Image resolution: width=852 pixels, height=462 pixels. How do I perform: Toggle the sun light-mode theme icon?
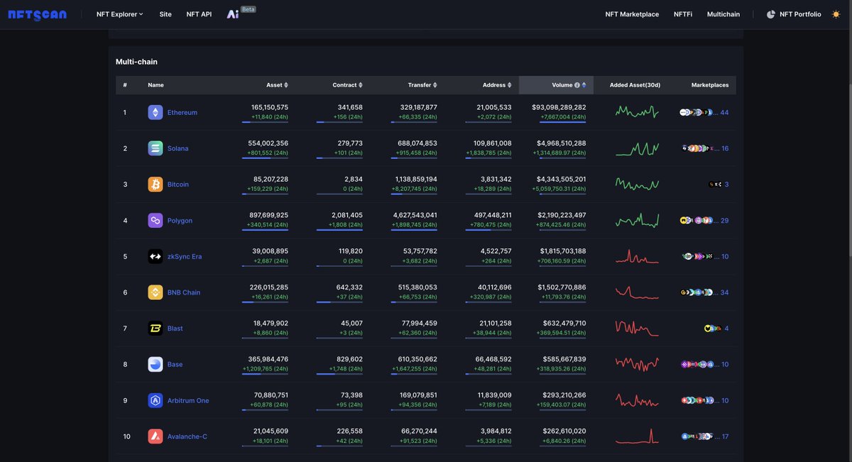pos(836,14)
